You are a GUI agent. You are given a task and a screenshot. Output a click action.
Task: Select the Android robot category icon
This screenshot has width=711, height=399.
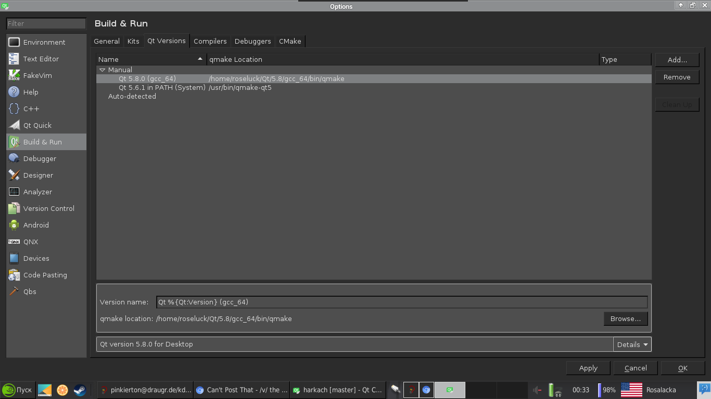pyautogui.click(x=14, y=225)
